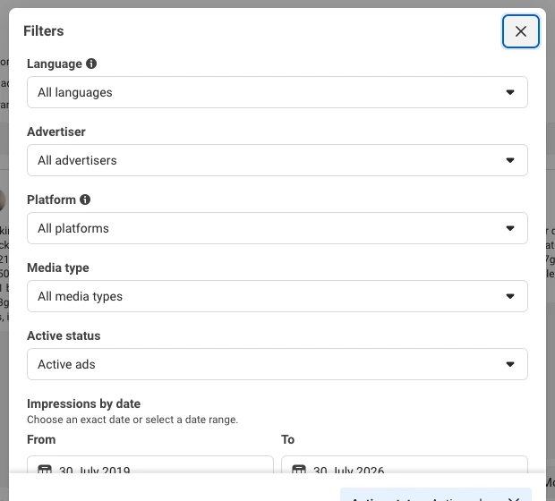Pick the From date field
555x501 pixels.
[150, 464]
